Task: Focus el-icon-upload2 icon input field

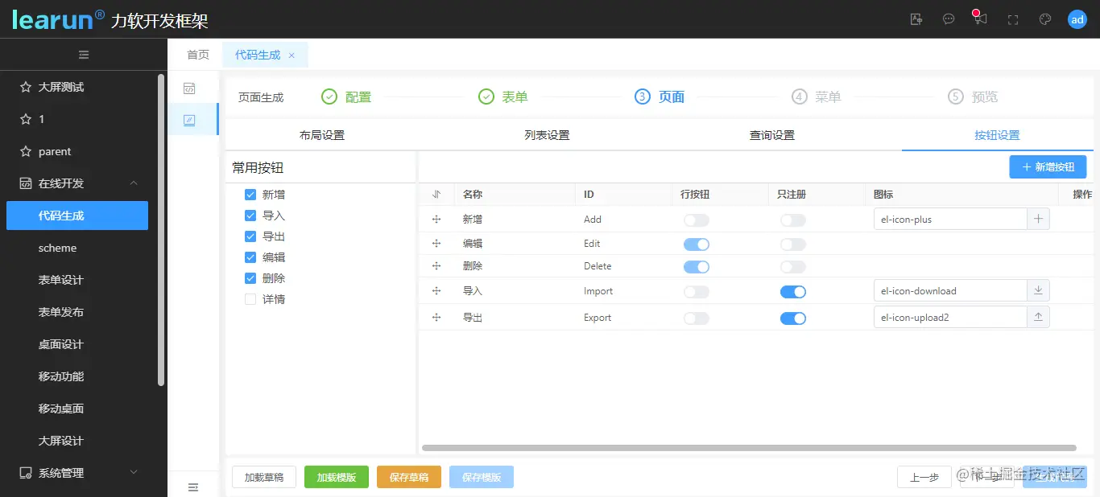Action: [950, 317]
